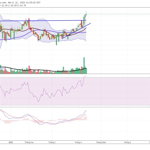Click the '2023' time axis label
Image resolution: width=150 pixels, height=150 pixels.
tap(11, 142)
